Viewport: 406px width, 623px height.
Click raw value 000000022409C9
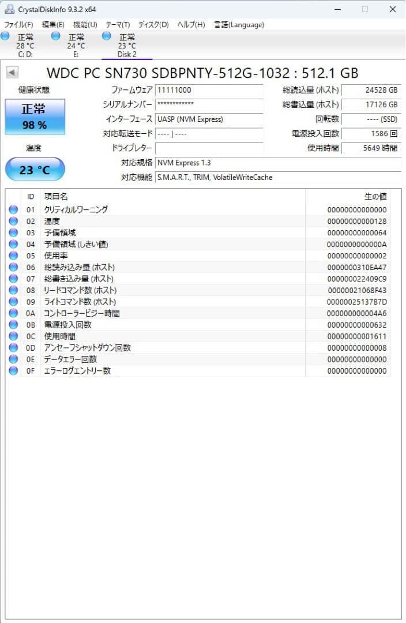[x=357, y=279]
